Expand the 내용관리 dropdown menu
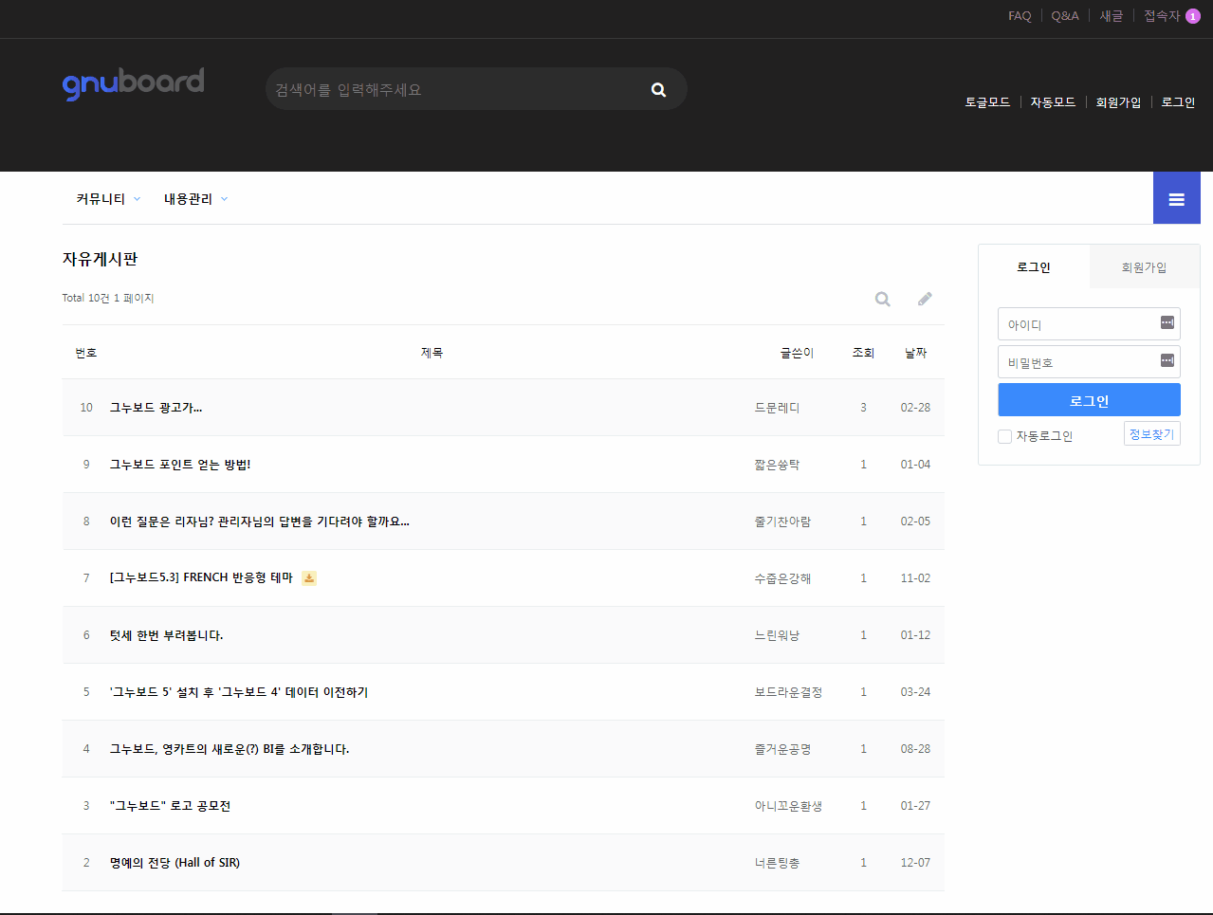 coord(195,199)
